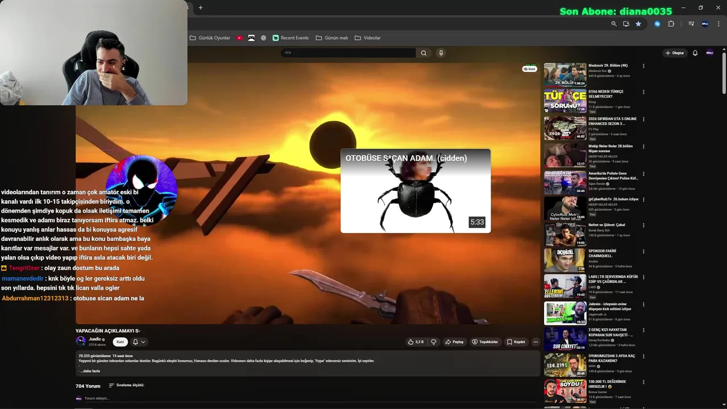Viewport: 727px width, 409px height.
Task: Open the browser extensions puzzle icon
Action: [x=671, y=24]
